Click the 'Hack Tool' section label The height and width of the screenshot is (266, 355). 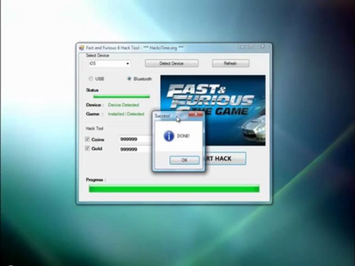click(x=95, y=129)
